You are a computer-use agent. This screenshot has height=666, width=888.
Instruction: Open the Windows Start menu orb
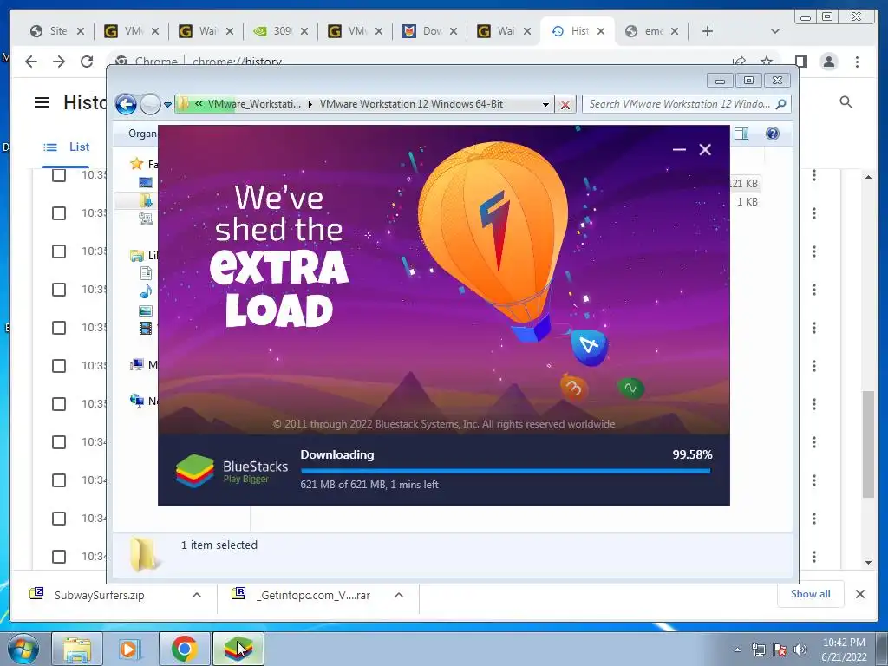click(x=23, y=649)
